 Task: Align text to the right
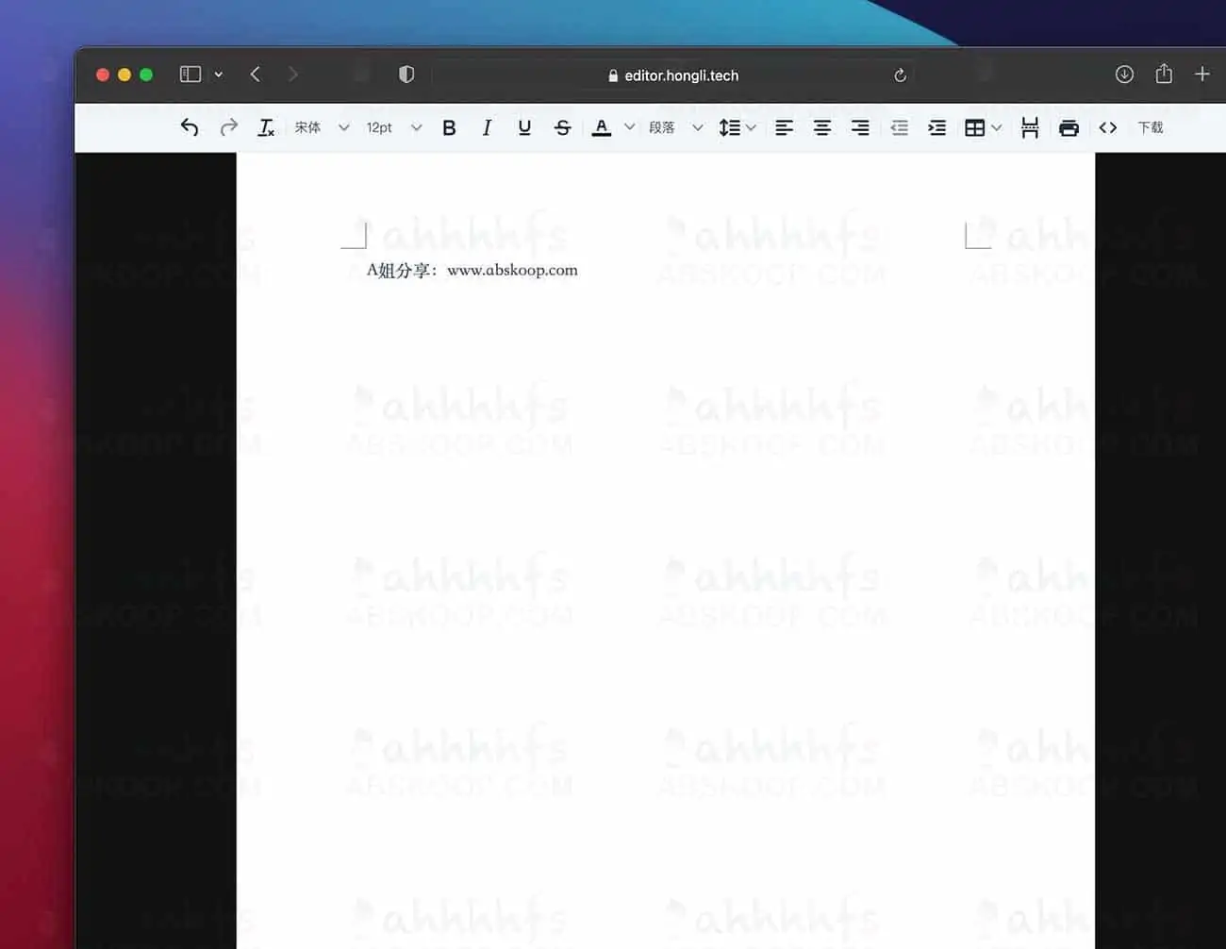[x=860, y=127]
